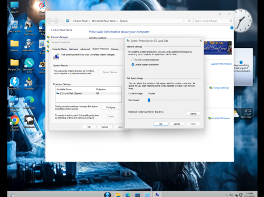Click the Control Panel refresh icon

click(189, 21)
